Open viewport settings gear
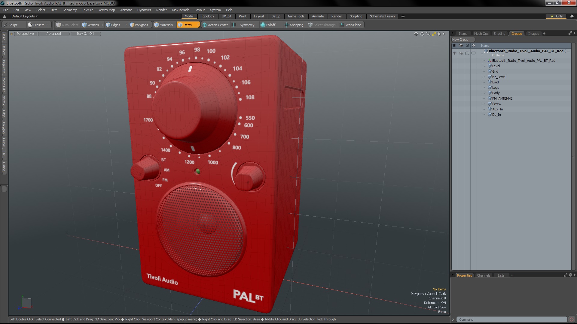This screenshot has height=324, width=577. [x=439, y=34]
